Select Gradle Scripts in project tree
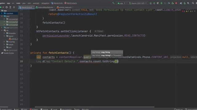Viewport: 197px width, 110px height. pos(7,53)
